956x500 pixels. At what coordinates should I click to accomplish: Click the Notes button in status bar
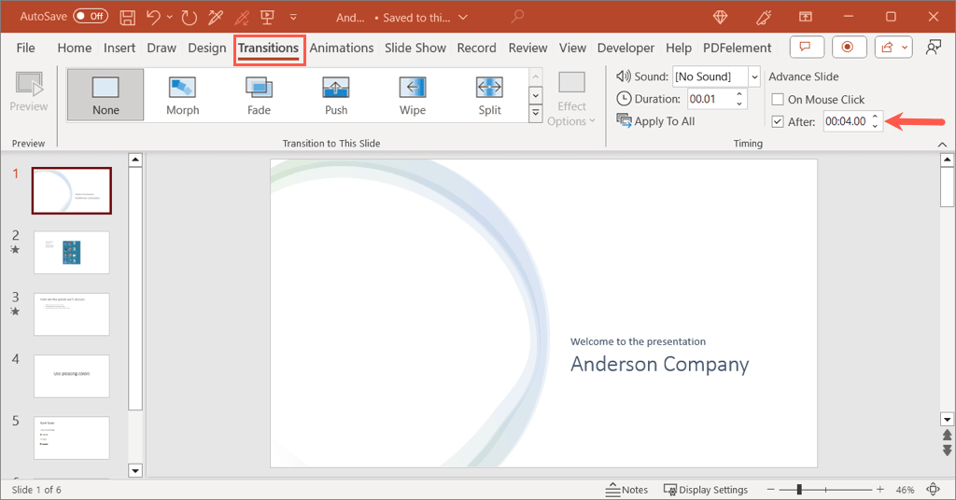coord(626,490)
